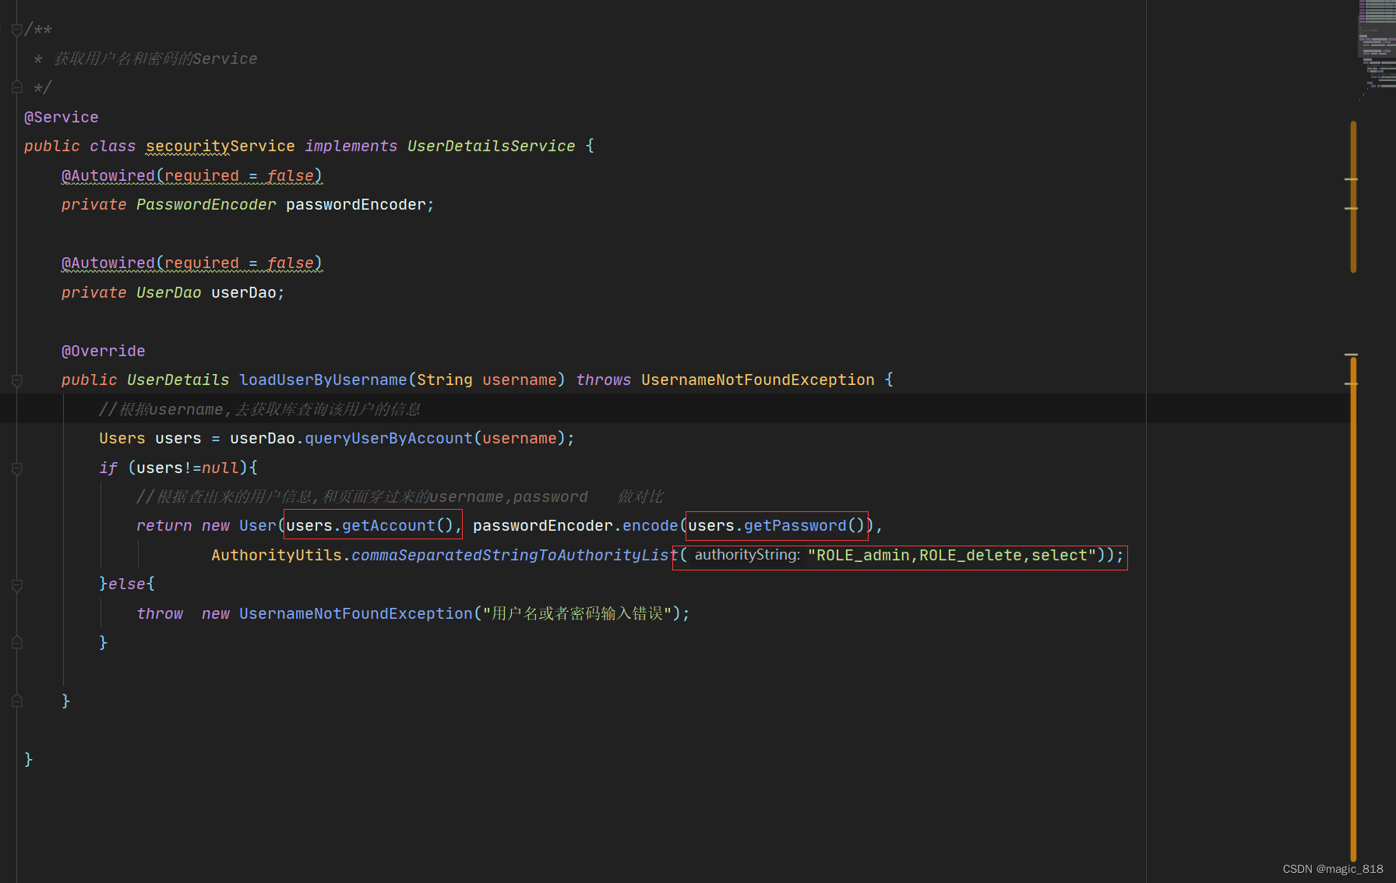This screenshot has height=883, width=1396.
Task: Click the long orange scrollbar warning range
Action: [x=1353, y=608]
